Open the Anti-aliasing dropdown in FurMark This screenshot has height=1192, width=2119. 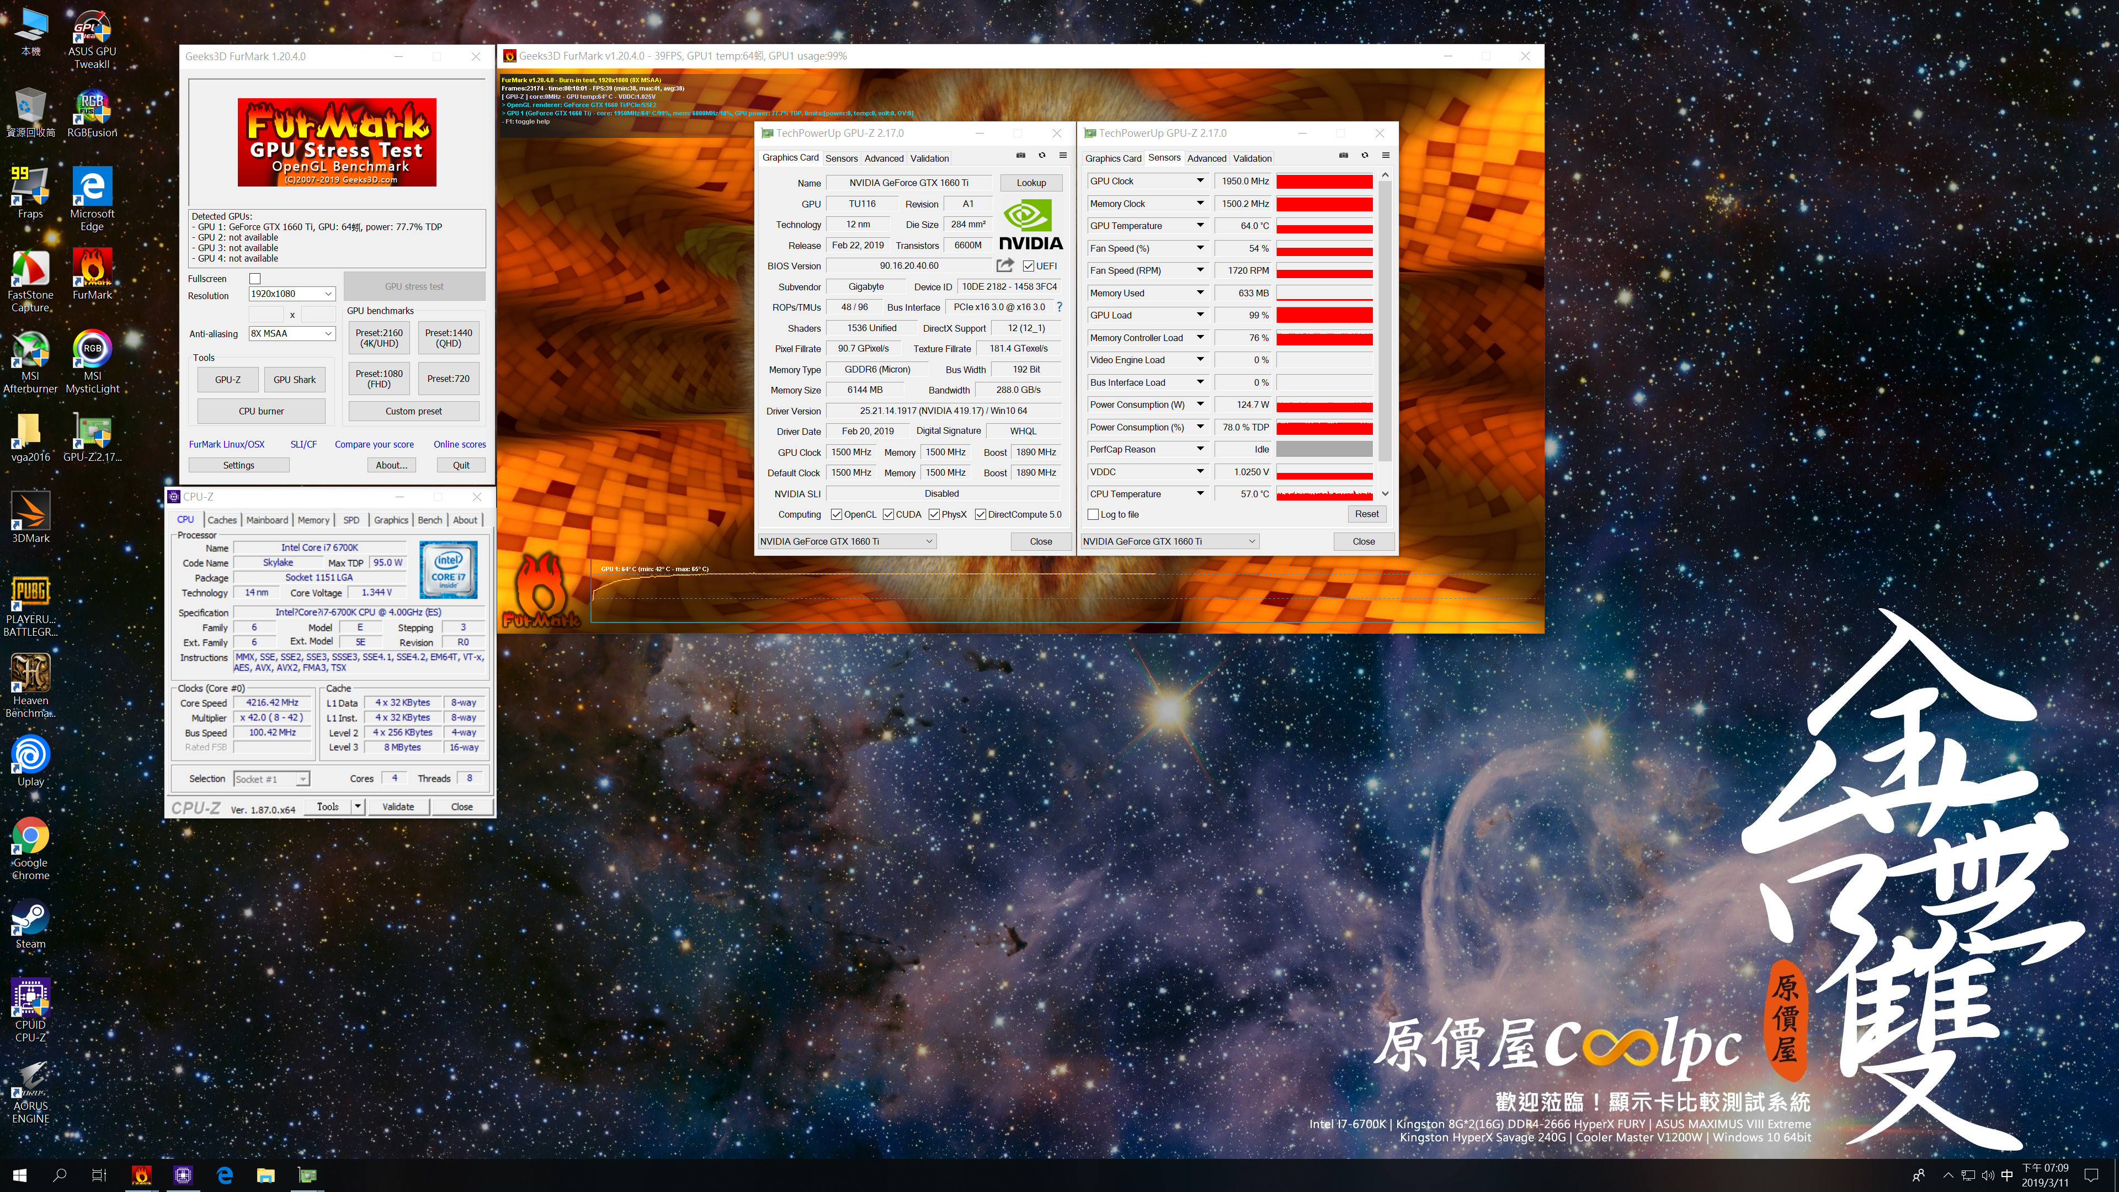coord(292,333)
